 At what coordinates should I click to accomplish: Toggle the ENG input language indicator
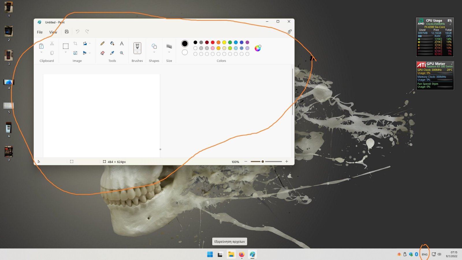tap(424, 254)
